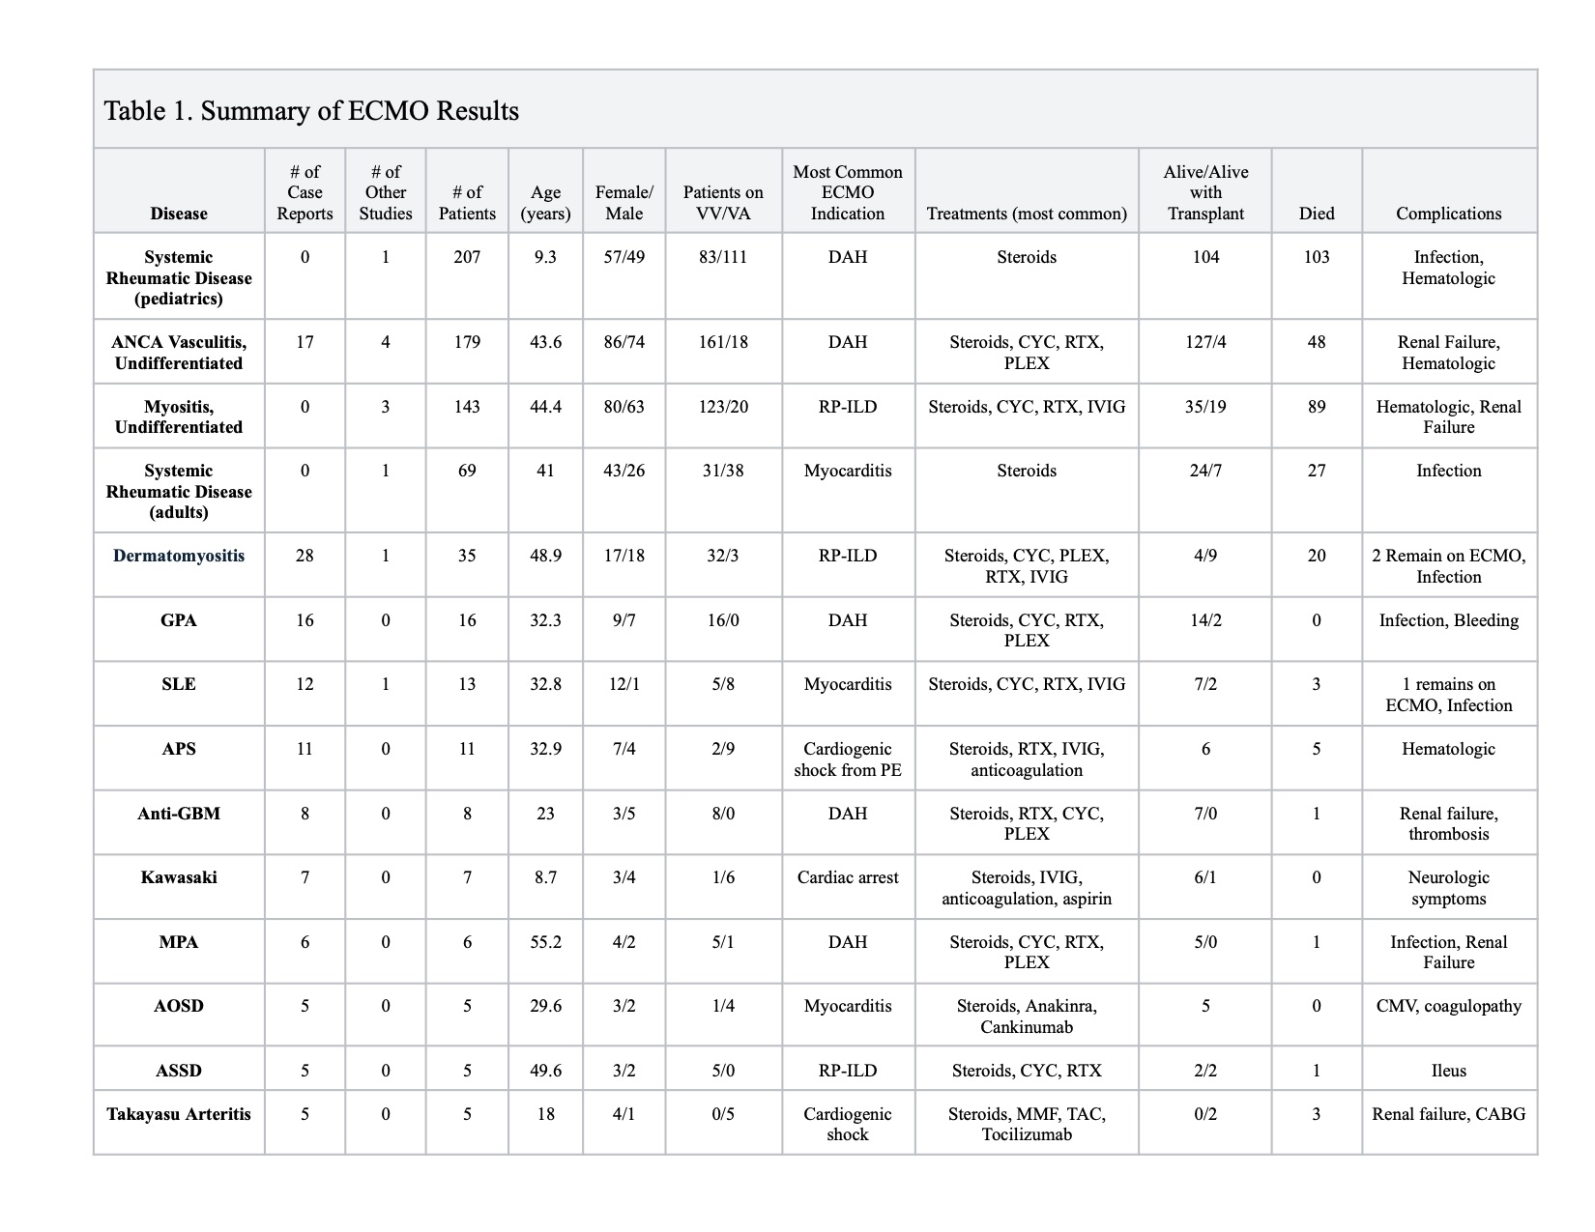Viewport: 1595px width, 1232px height.
Task: Select the 'Takayasu Arteritis' row label
Action: click(x=179, y=1114)
